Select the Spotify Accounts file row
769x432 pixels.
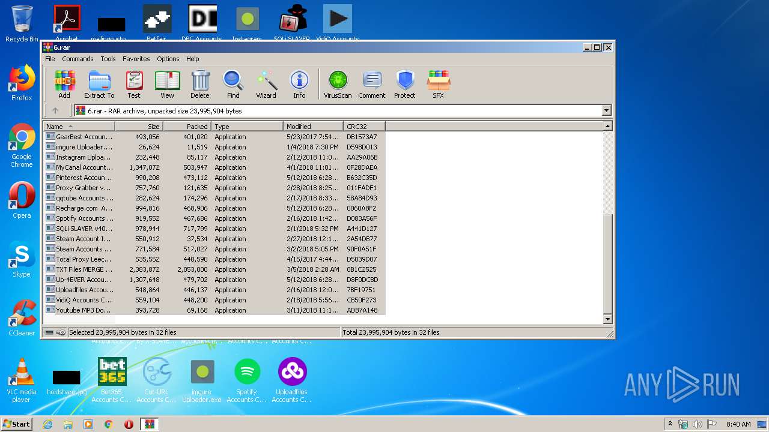point(214,218)
